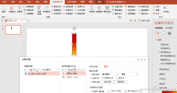Image resolution: width=177 pixels, height=93 pixels.
Task: Open the 高度 property dropdown
Action: point(137,74)
